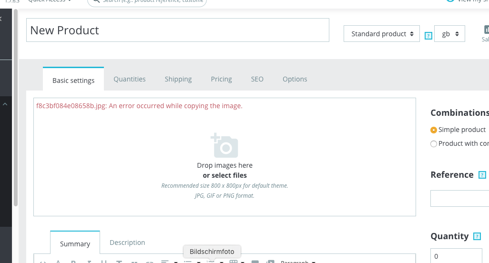
Task: Select the Simple product radio button
Action: coord(434,130)
